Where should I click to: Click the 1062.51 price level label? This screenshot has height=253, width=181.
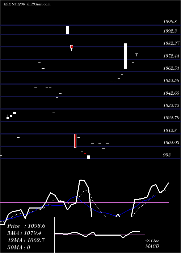(x=171, y=68)
